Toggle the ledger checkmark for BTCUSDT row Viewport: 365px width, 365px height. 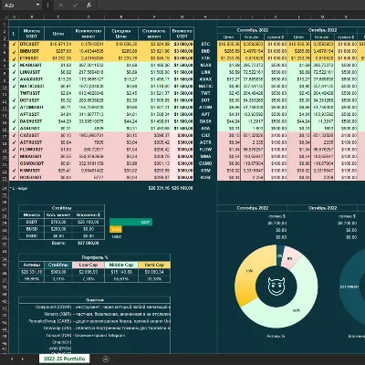tap(14, 45)
